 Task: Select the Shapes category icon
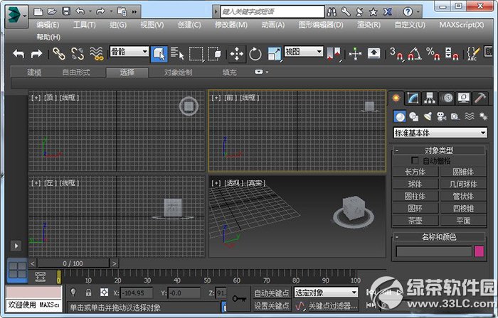pyautogui.click(x=413, y=116)
